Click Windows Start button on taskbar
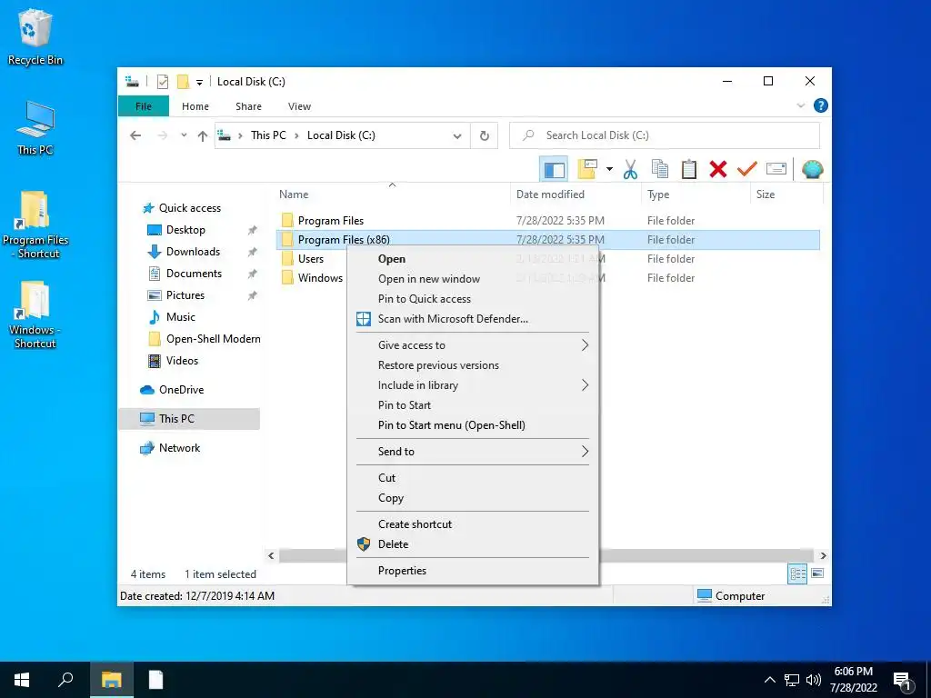 pos(22,680)
